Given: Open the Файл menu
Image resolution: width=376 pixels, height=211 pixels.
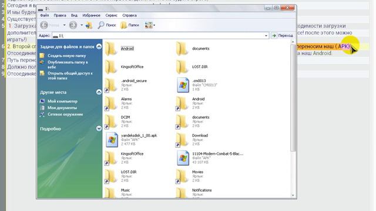Looking at the screenshot, I should pyautogui.click(x=45, y=15).
